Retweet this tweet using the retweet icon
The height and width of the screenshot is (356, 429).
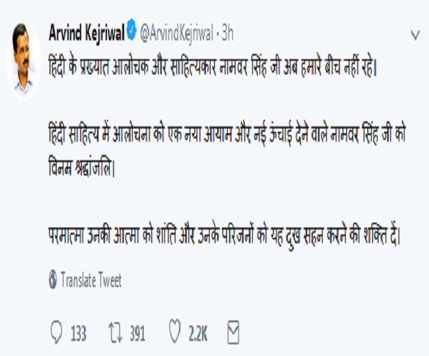(115, 333)
